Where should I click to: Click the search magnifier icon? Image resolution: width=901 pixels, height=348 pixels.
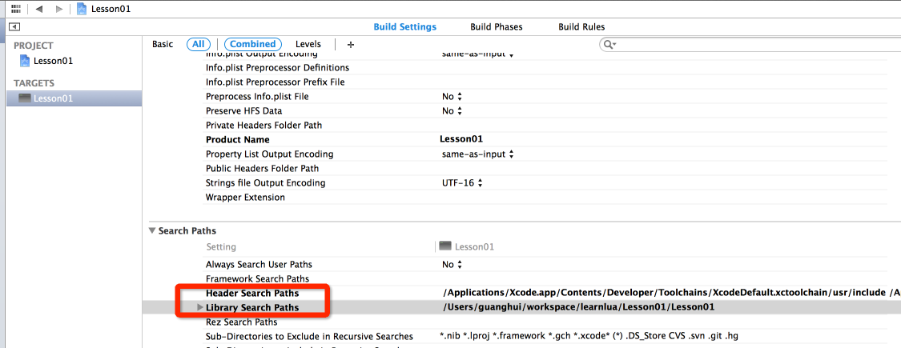click(609, 45)
